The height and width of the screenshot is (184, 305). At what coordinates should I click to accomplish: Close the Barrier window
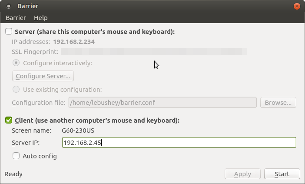click(x=297, y=6)
